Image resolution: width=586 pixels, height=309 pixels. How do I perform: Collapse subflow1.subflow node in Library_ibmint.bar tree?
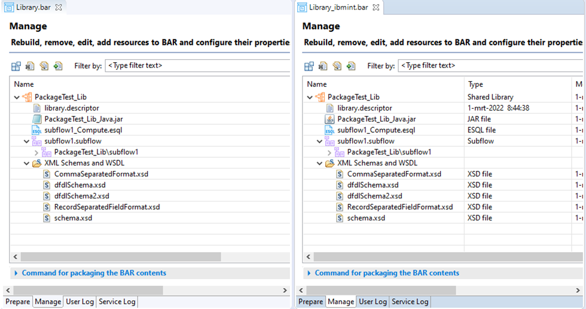pos(319,141)
